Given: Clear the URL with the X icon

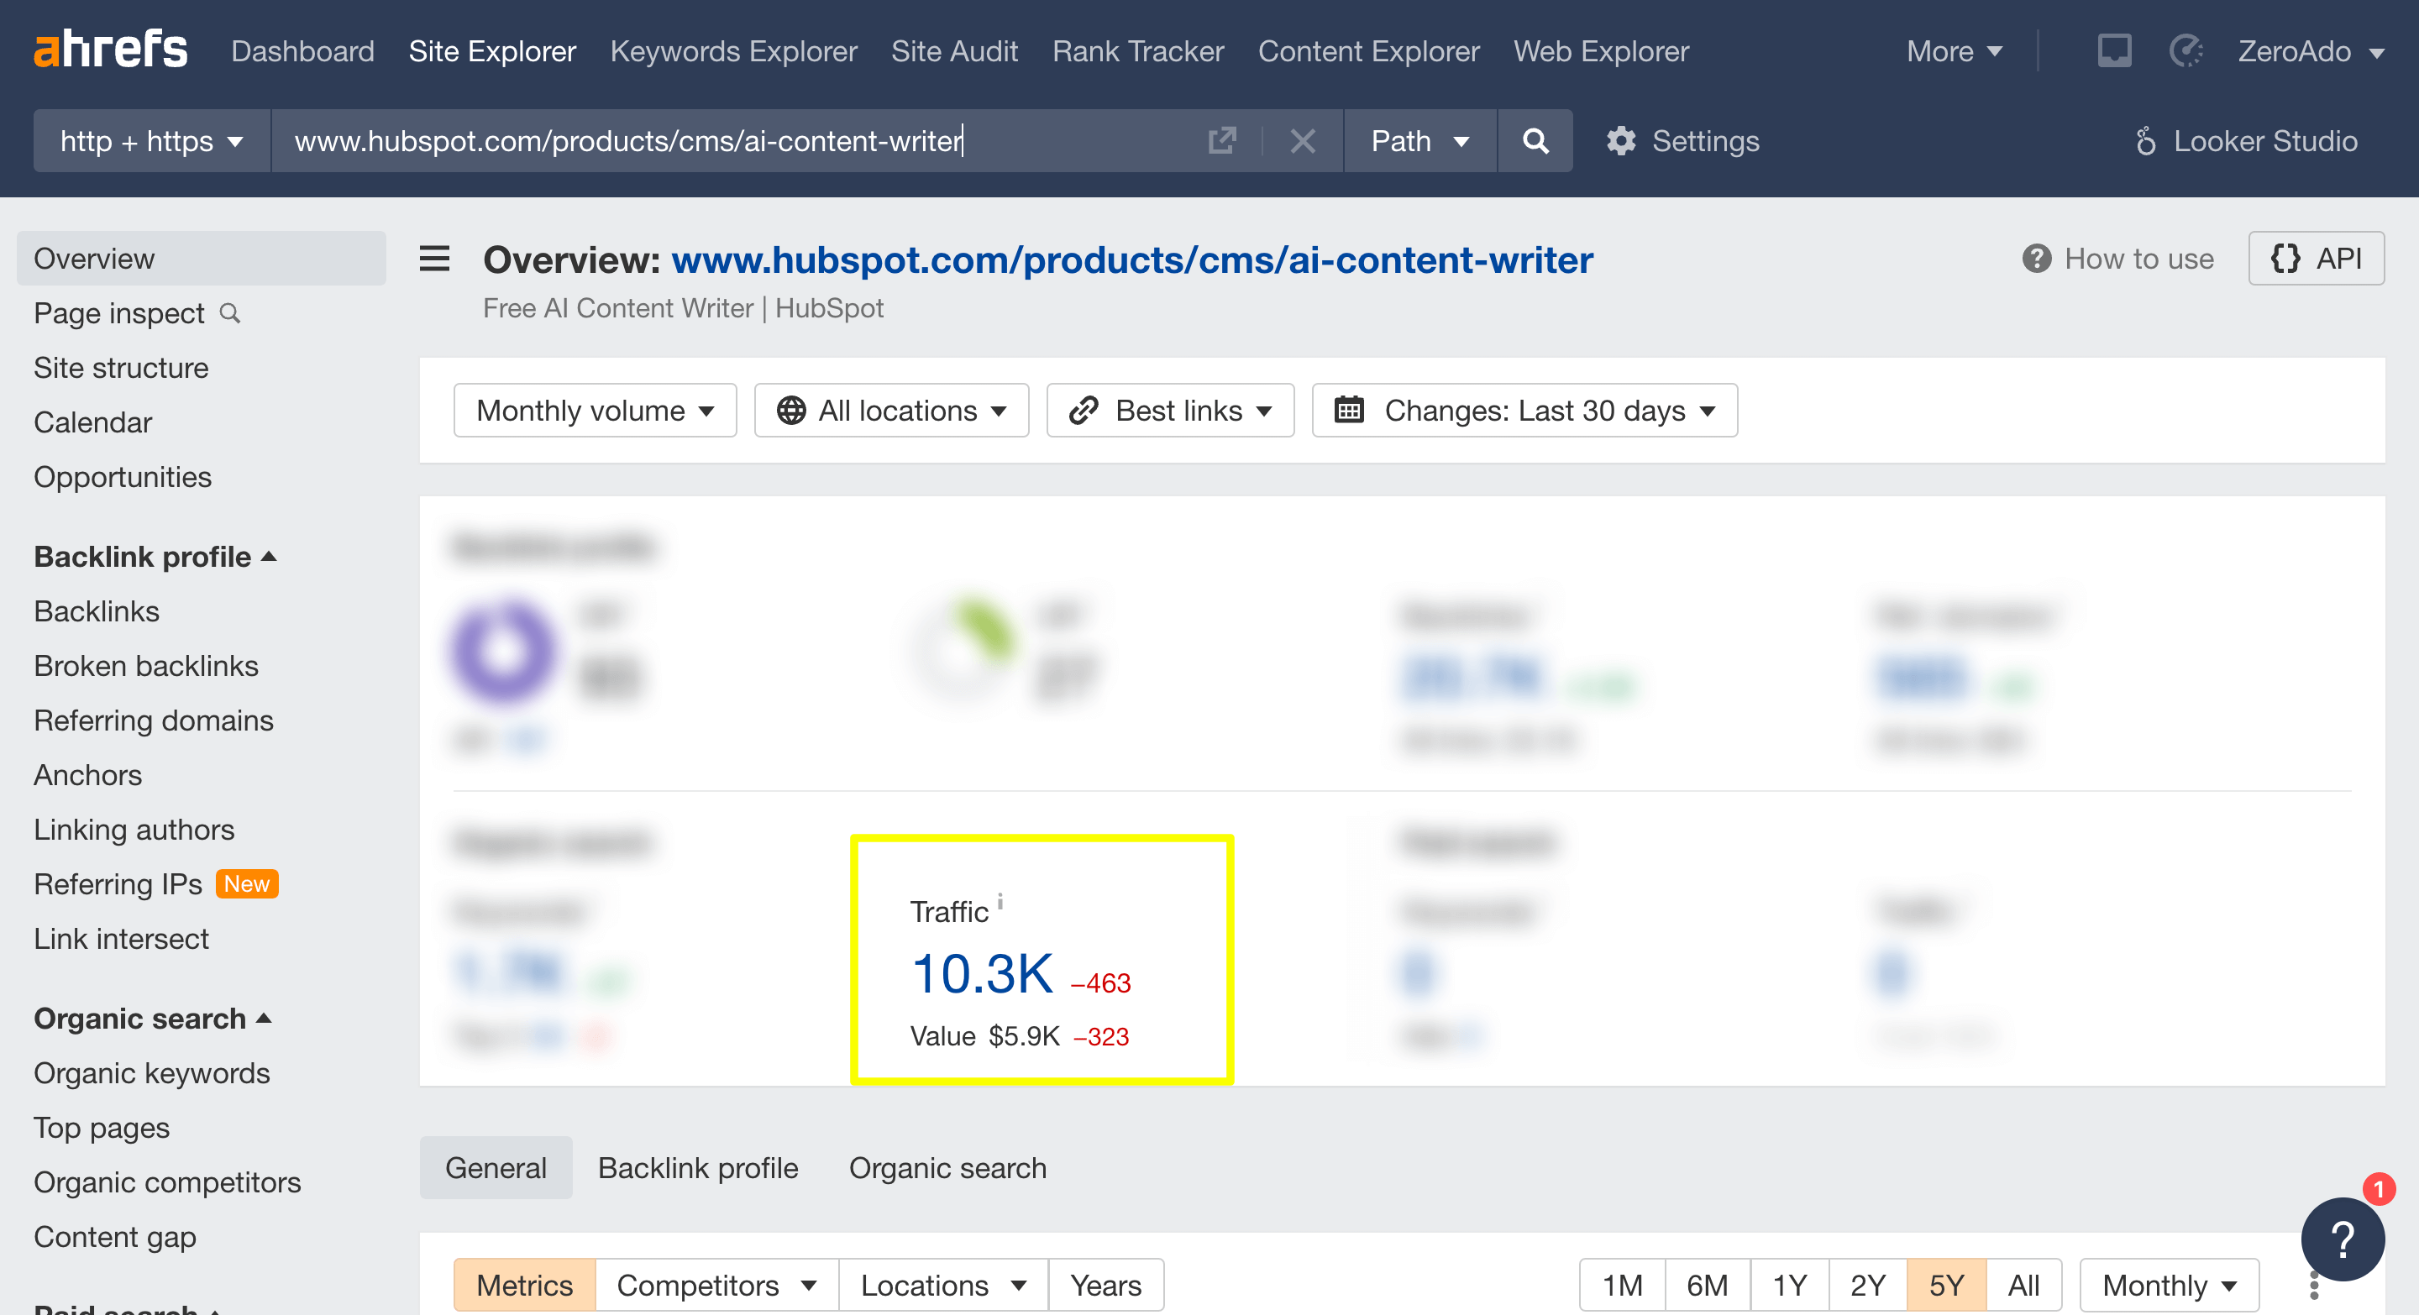Looking at the screenshot, I should (1303, 141).
